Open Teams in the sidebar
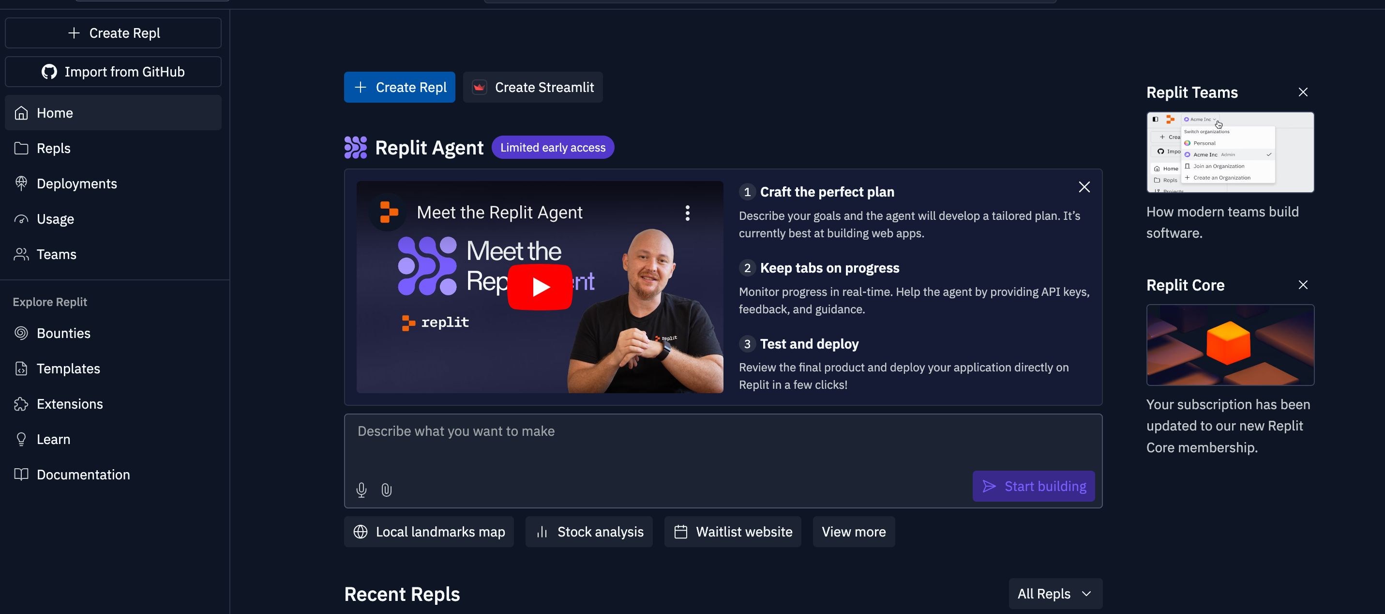This screenshot has width=1385, height=614. tap(113, 254)
